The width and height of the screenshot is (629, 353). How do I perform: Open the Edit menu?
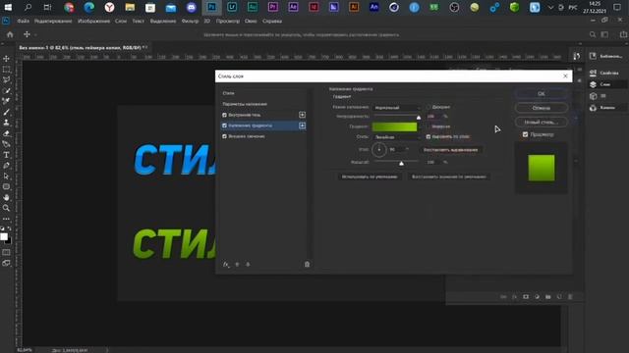click(53, 22)
